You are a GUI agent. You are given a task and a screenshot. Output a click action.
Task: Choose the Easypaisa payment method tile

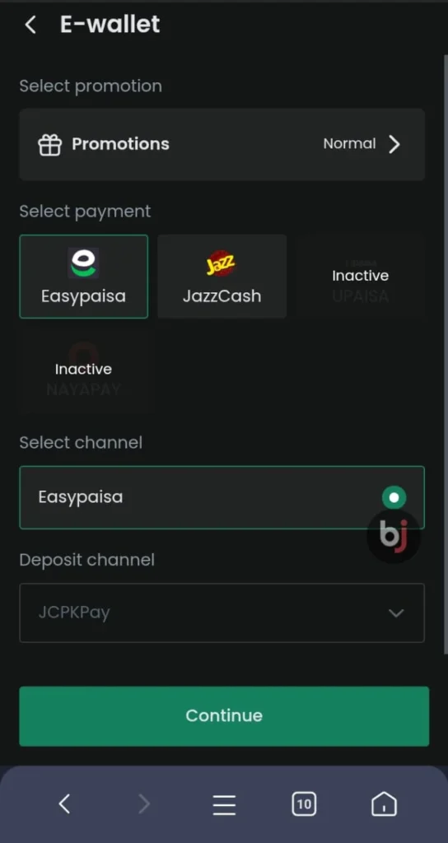[x=83, y=277]
